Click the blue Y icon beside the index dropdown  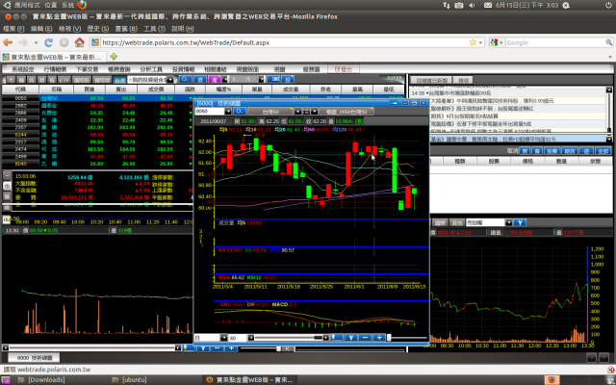click(520, 222)
